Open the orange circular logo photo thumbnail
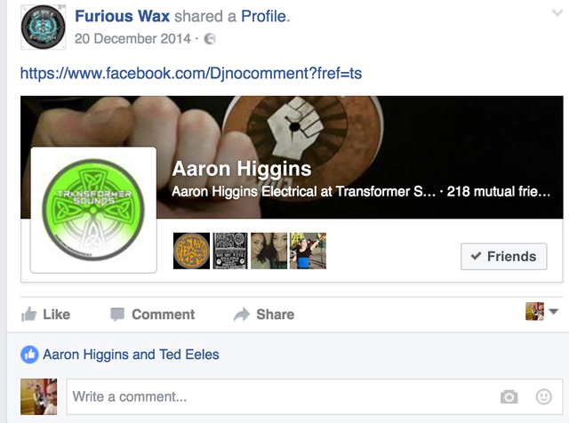 pyautogui.click(x=192, y=251)
